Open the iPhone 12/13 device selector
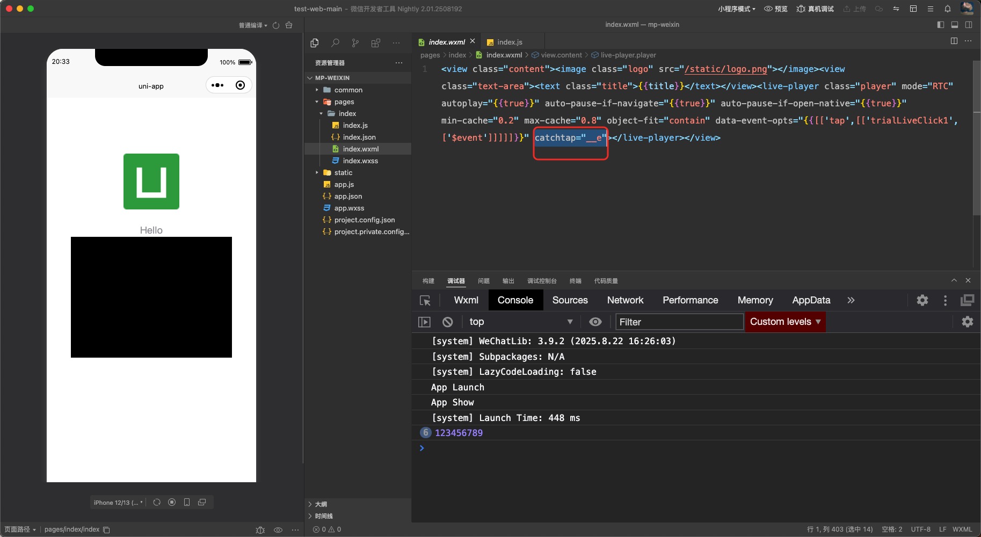Screen dimensions: 981x537 point(118,503)
